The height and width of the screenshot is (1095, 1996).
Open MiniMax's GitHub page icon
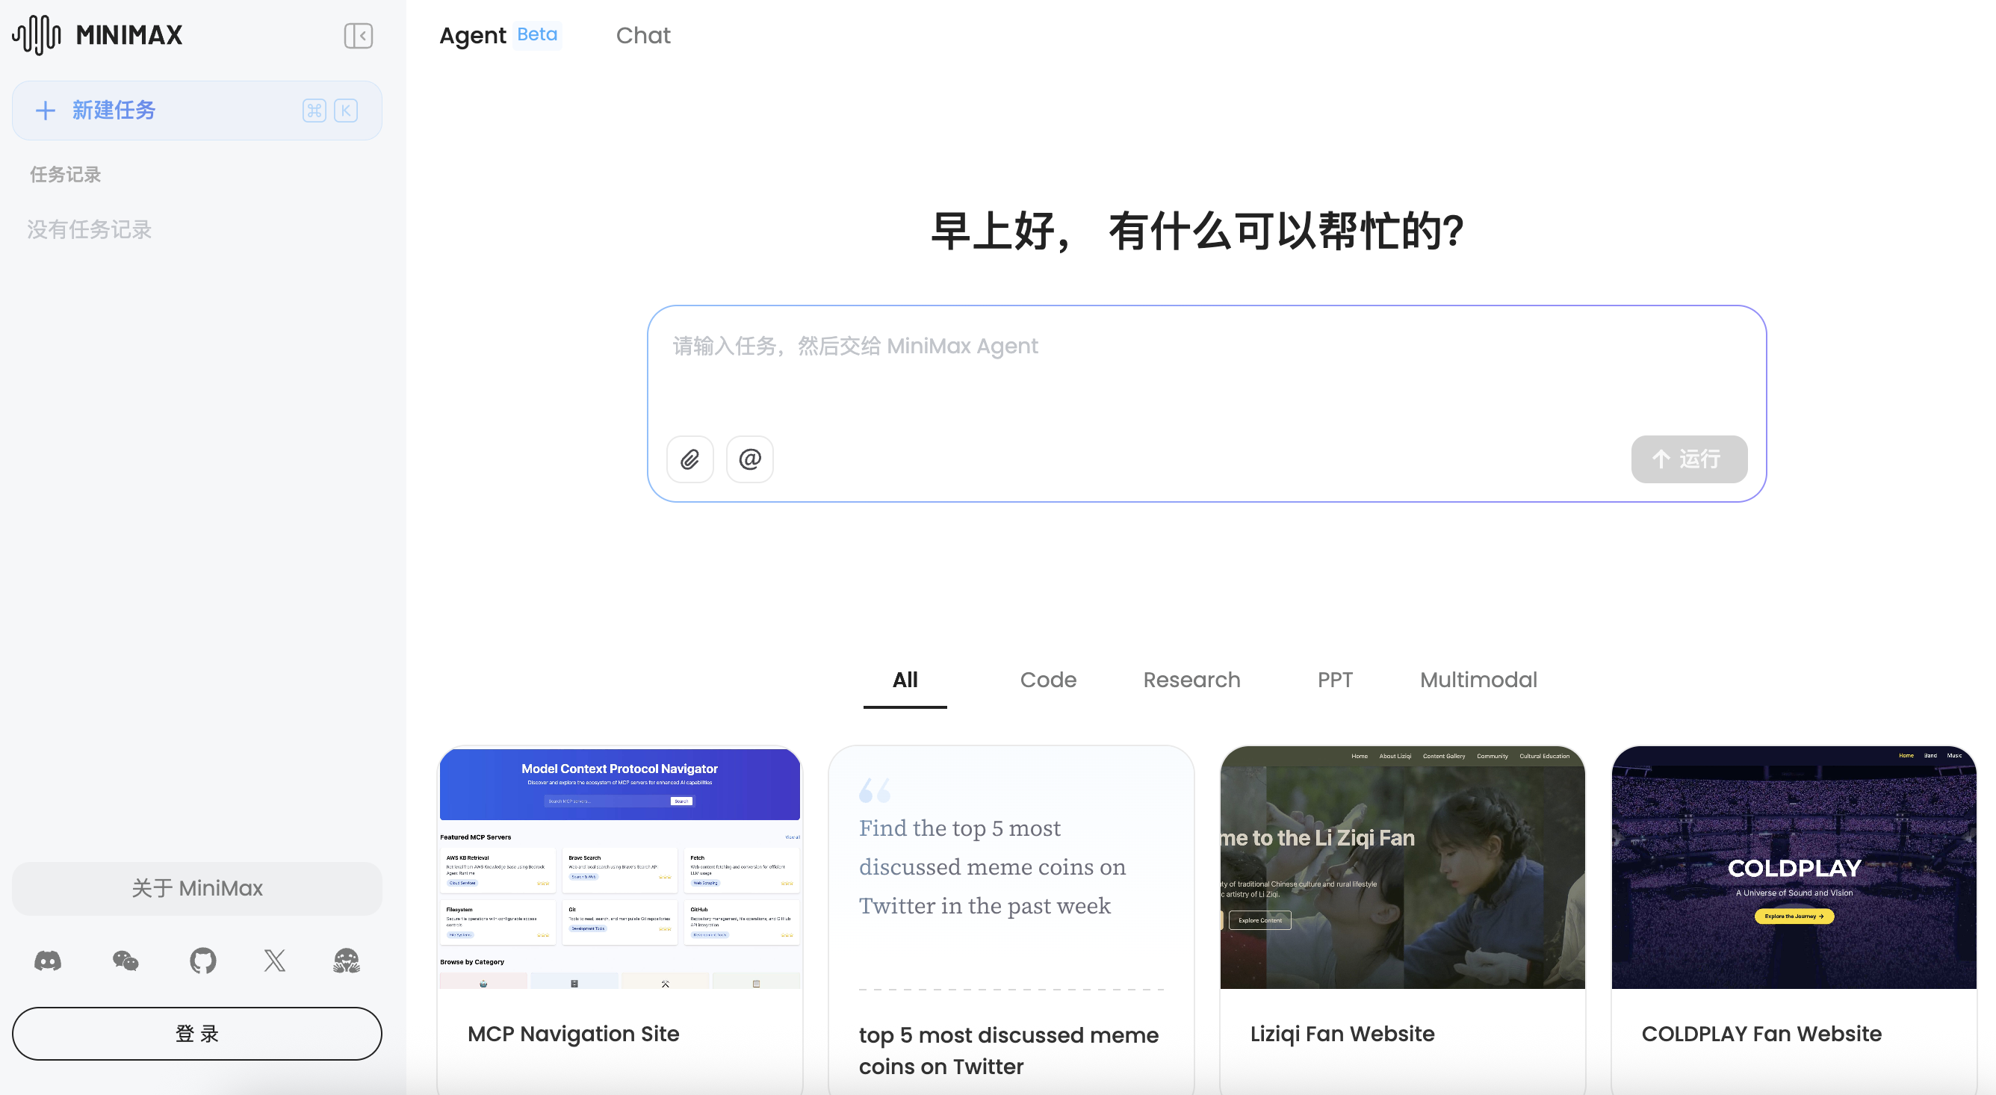[x=202, y=960]
